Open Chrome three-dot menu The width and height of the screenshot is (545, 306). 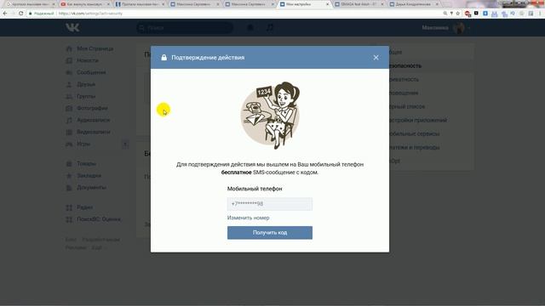click(x=540, y=14)
